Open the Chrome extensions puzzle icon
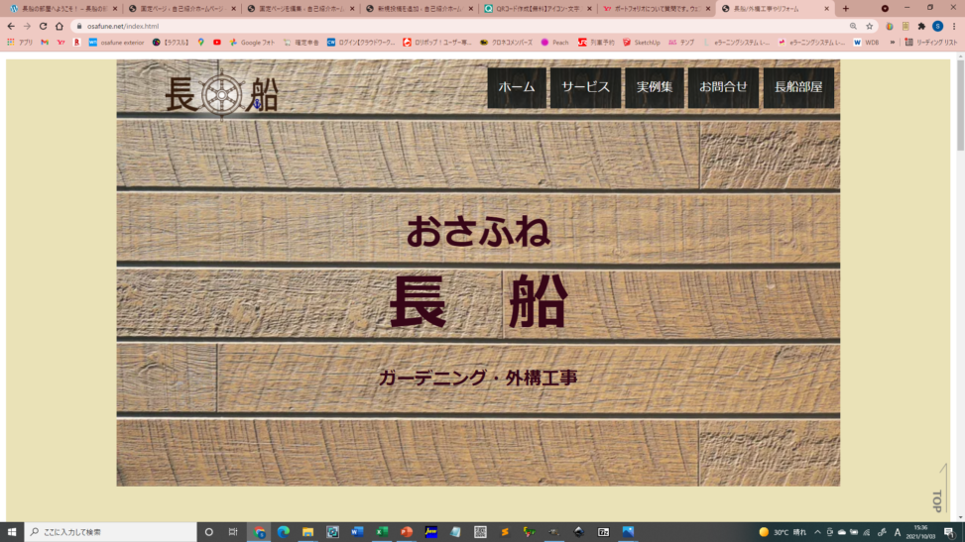965x542 pixels. point(921,27)
